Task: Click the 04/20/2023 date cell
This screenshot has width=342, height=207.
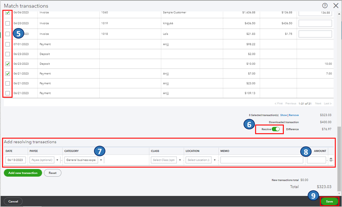Action: tap(21, 23)
